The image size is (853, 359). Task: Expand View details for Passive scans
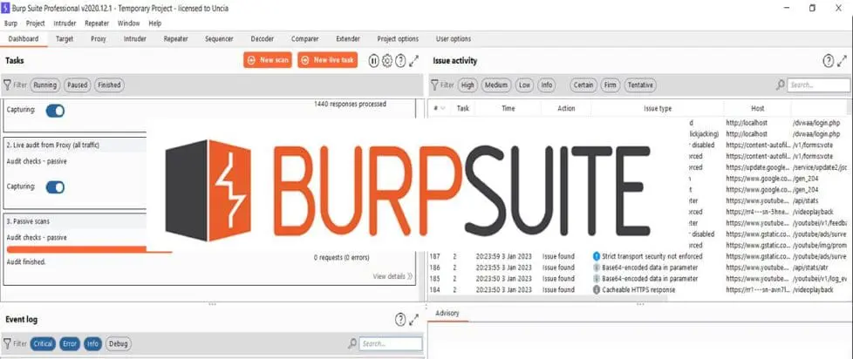392,276
